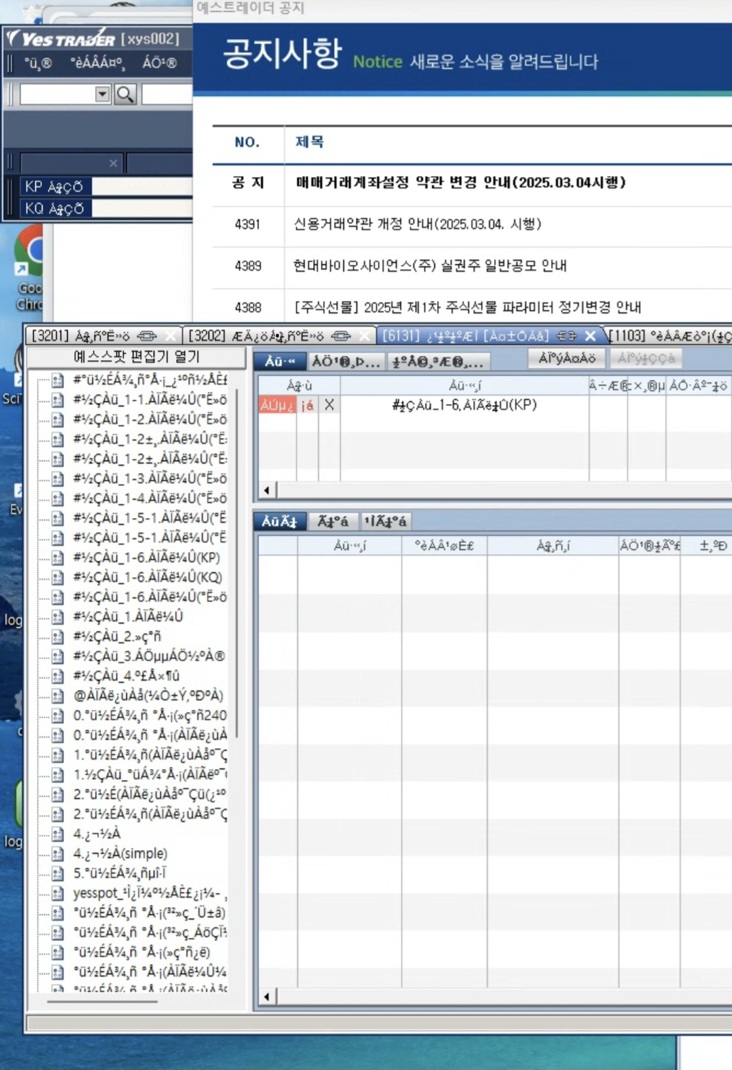Click the file icon beside 'yesspot_' item
Image resolution: width=732 pixels, height=1070 pixels.
tap(58, 893)
